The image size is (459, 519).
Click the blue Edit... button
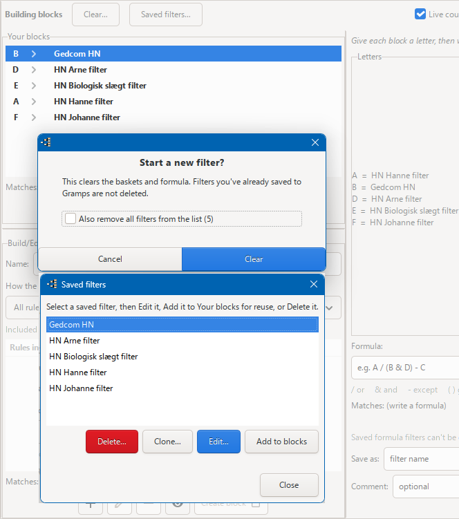point(218,442)
